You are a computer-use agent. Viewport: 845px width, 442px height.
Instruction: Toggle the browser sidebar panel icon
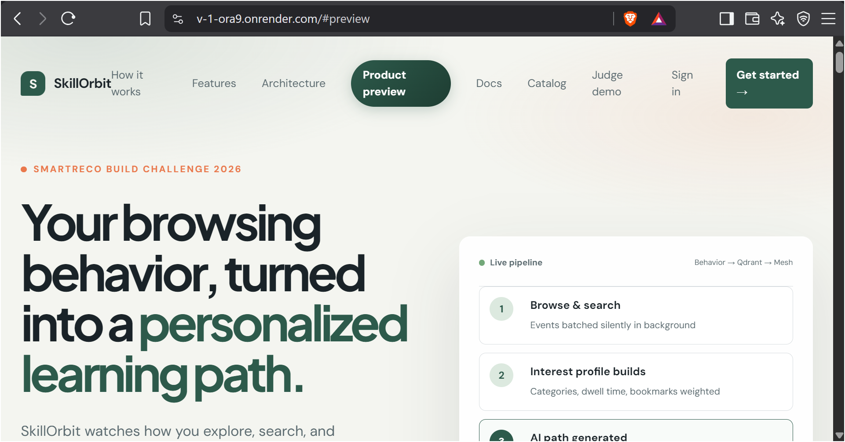[727, 19]
